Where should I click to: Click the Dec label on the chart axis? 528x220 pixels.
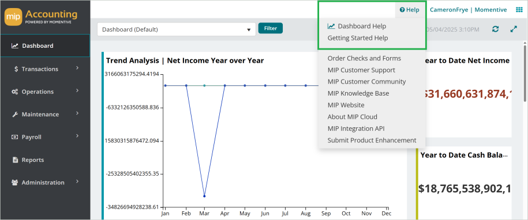(x=386, y=214)
